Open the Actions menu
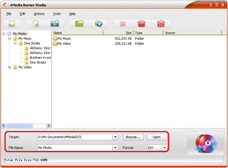 pyautogui.click(x=39, y=14)
